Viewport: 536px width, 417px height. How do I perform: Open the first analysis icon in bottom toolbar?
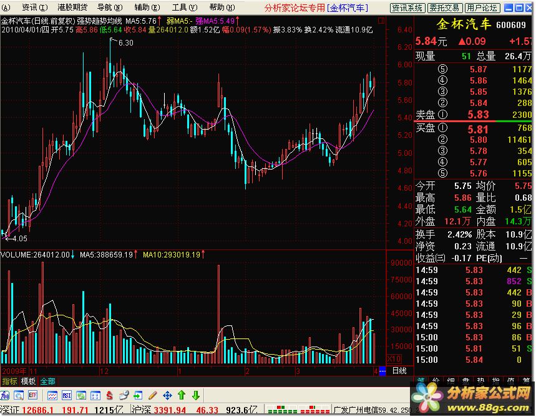pos(5,396)
